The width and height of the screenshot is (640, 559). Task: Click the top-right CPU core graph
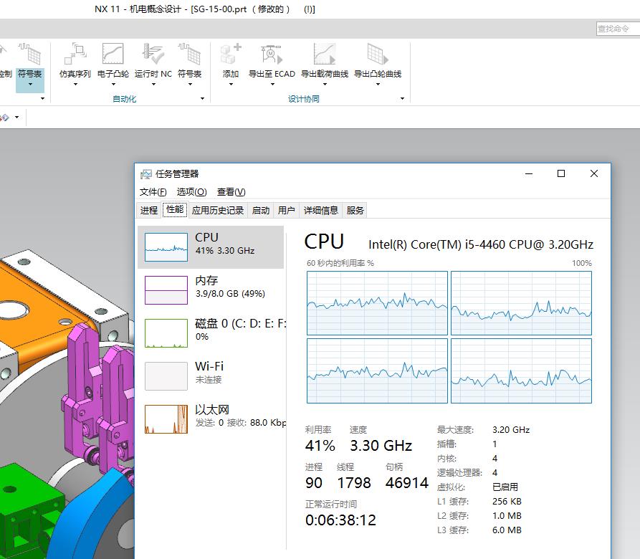click(x=521, y=303)
